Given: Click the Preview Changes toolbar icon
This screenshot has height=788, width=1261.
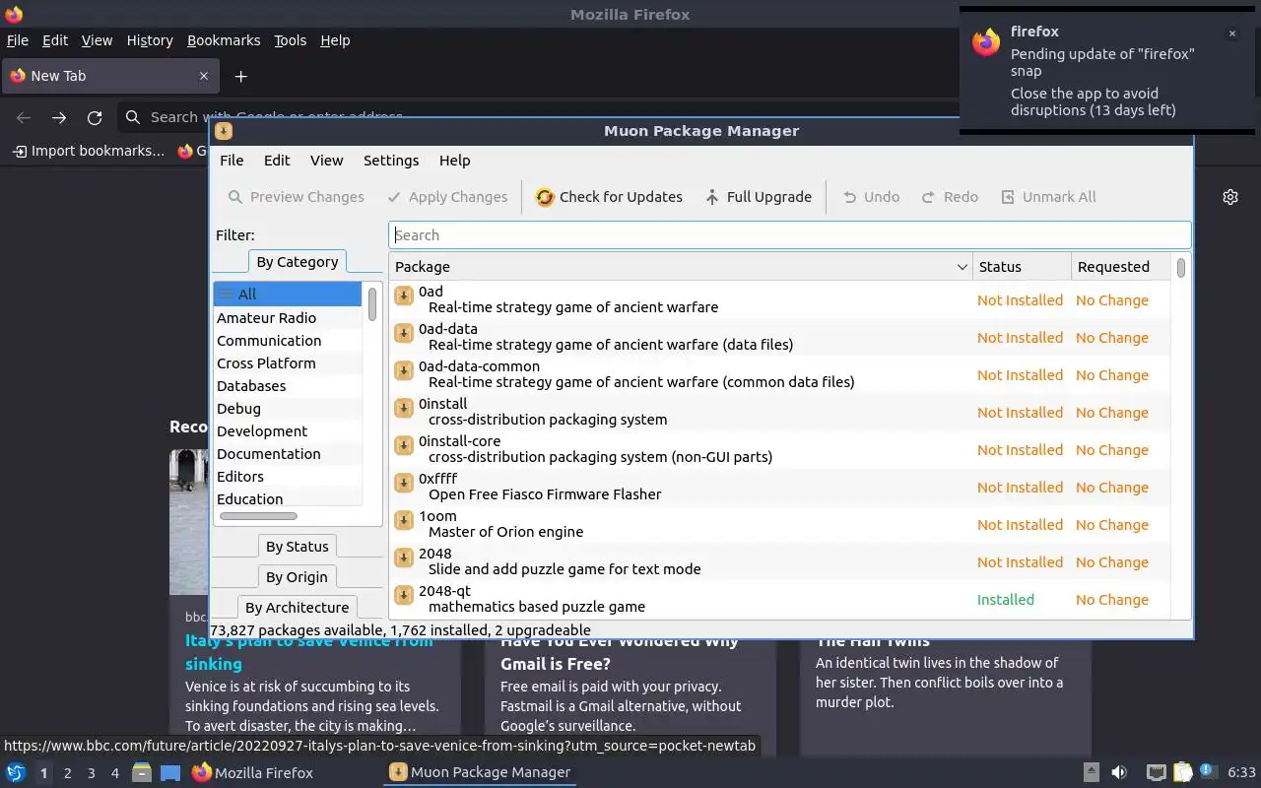Looking at the screenshot, I should coord(235,197).
